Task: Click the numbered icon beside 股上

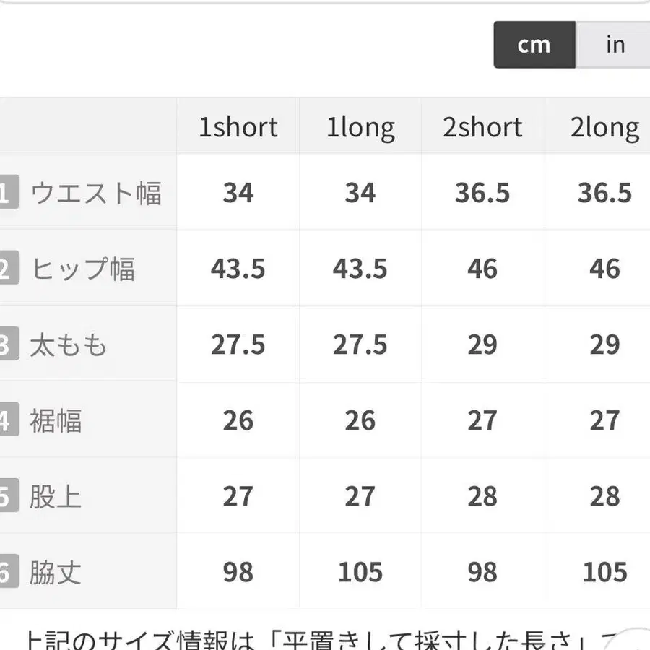Action: pyautogui.click(x=7, y=495)
